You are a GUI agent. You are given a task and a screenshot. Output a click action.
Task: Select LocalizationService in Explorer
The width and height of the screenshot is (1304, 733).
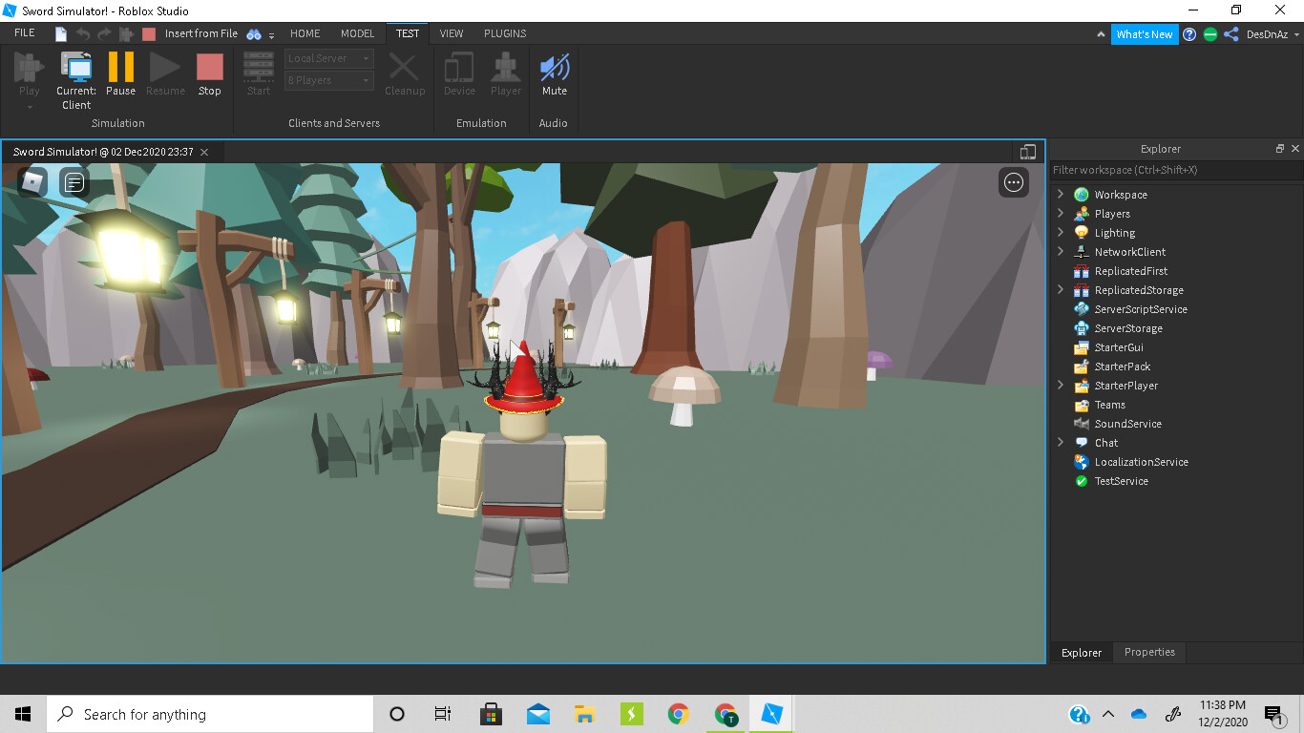[1142, 462]
